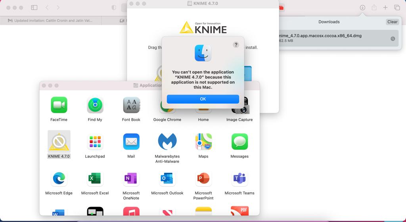Select Microsoft Teams icon
Screen dimensions: 406x222
pos(239,178)
